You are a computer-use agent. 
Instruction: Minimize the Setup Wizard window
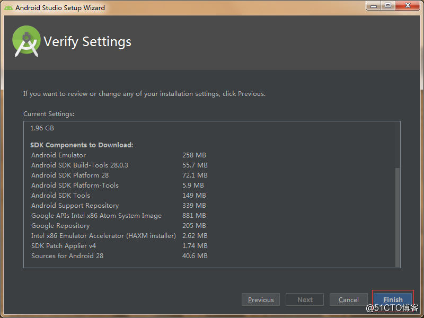click(374, 5)
